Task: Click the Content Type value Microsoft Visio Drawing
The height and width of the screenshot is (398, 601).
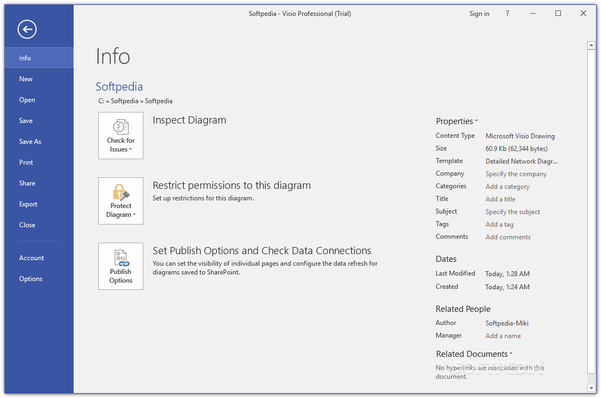Action: coord(520,136)
